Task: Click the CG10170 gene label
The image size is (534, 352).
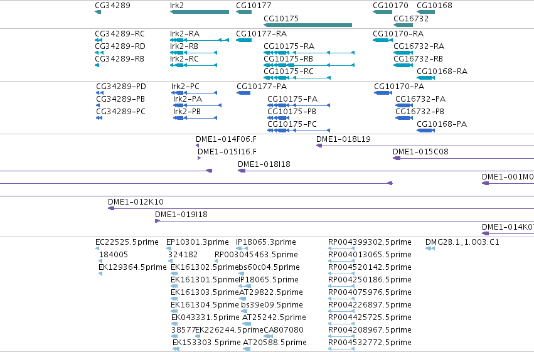Action: tap(390, 6)
